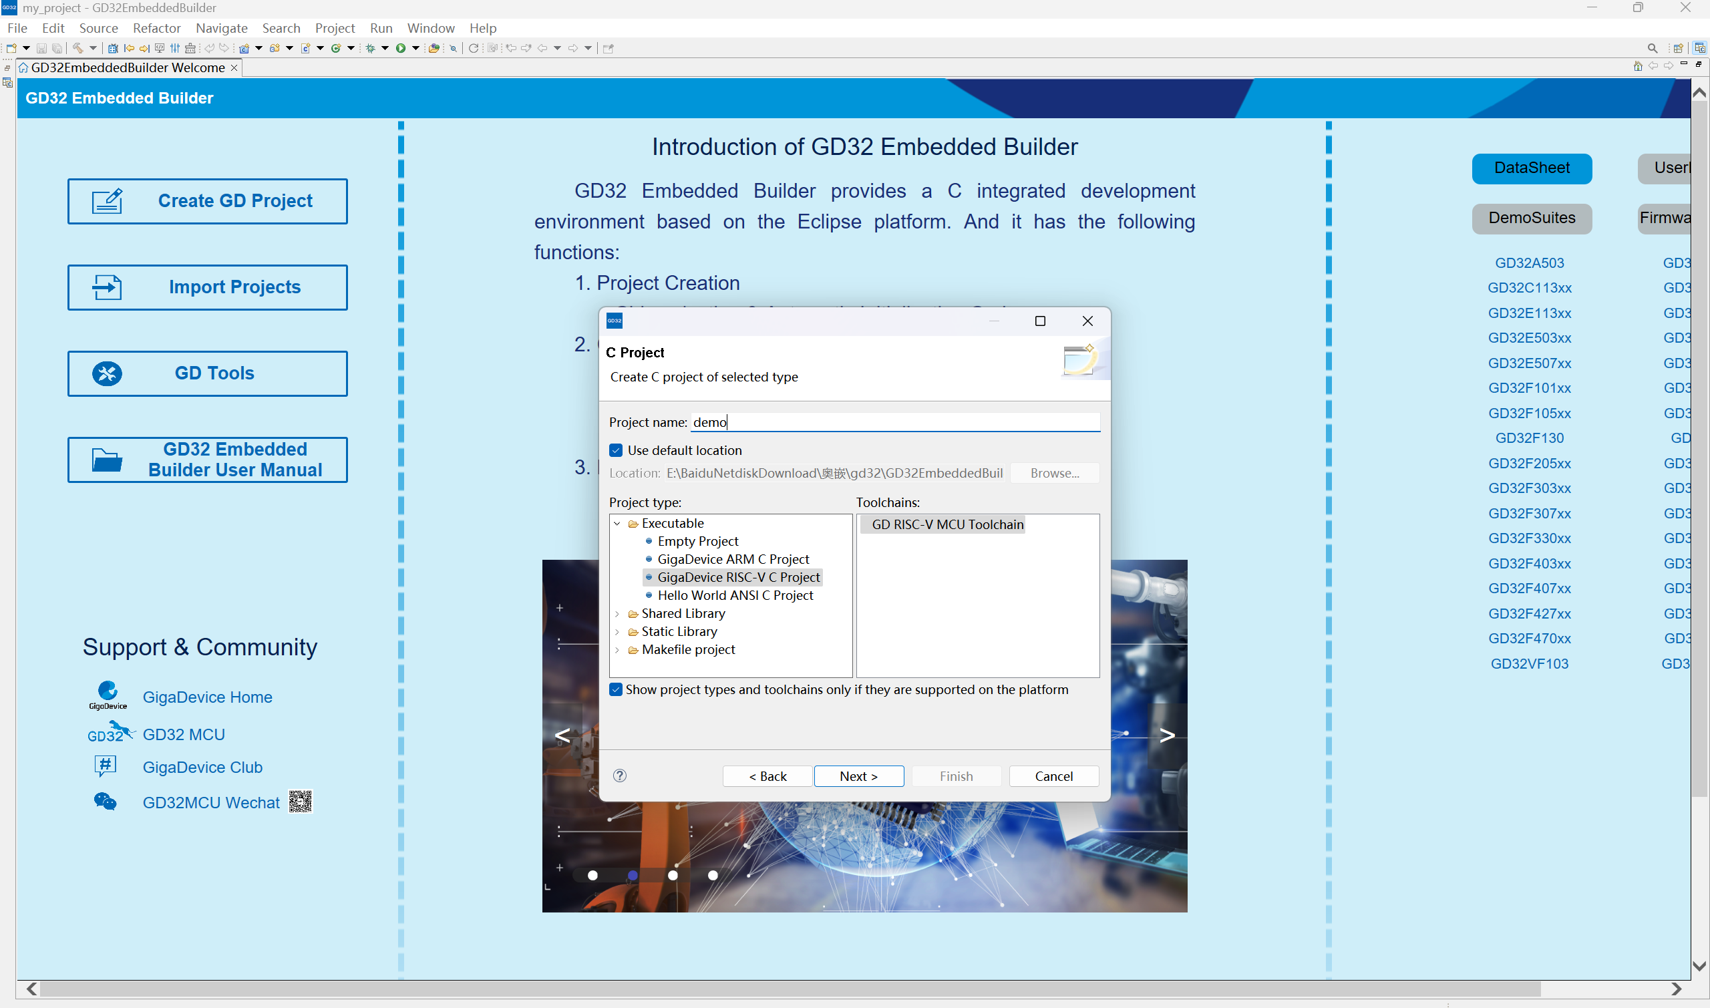Image resolution: width=1710 pixels, height=1008 pixels.
Task: Click the Create GD Project button
Action: point(207,201)
